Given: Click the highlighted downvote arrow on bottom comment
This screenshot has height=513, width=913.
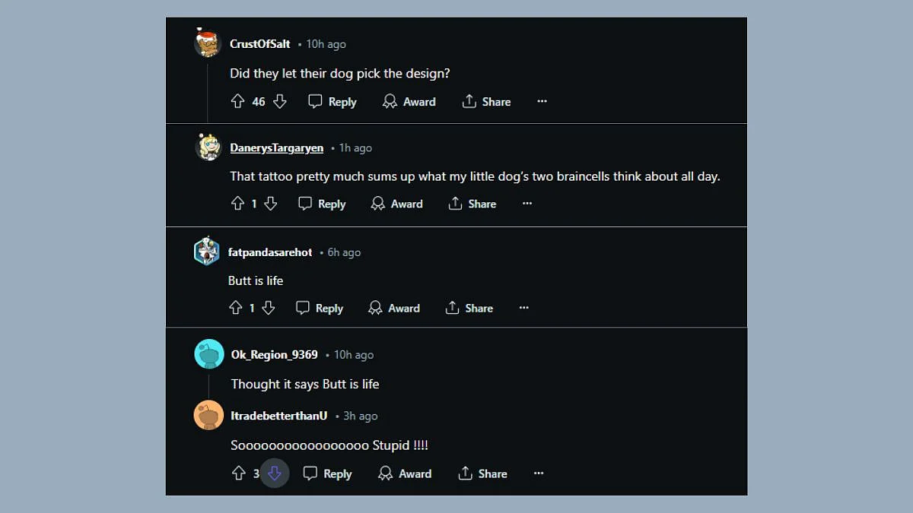Looking at the screenshot, I should [275, 473].
